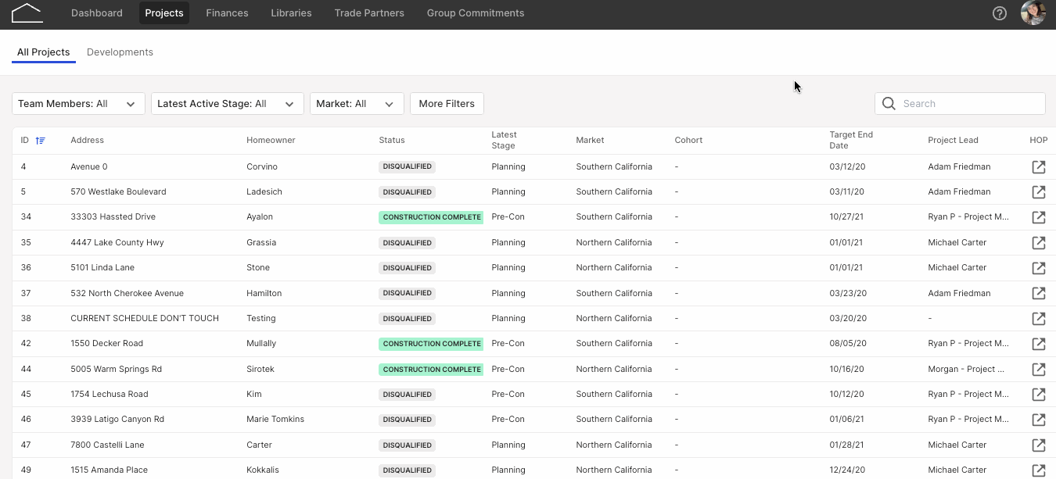Open the help question mark icon
This screenshot has height=479, width=1056.
click(x=1000, y=13)
